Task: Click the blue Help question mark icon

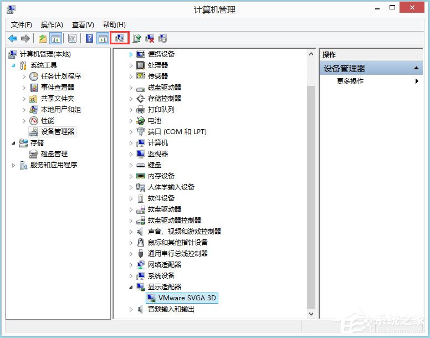Action: pos(89,38)
